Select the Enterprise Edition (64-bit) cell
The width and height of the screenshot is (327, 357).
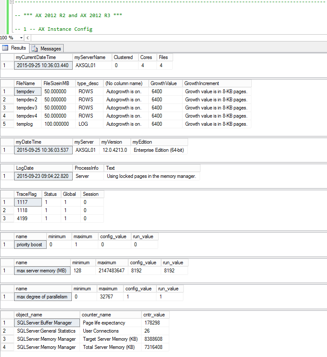pyautogui.click(x=159, y=150)
